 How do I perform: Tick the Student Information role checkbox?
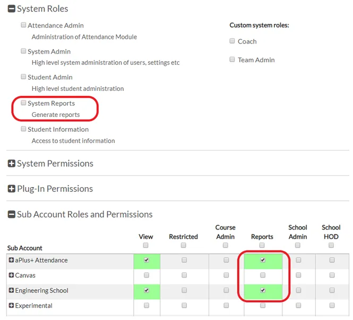tap(23, 129)
